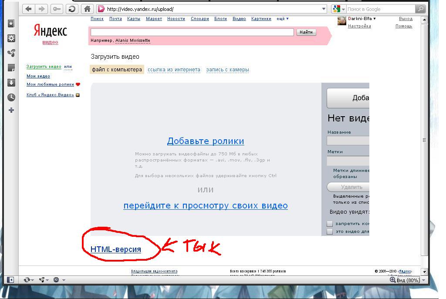The height and width of the screenshot is (299, 446).
Task: Open Opera Unite fan icon in sidebar
Action: coord(11,53)
